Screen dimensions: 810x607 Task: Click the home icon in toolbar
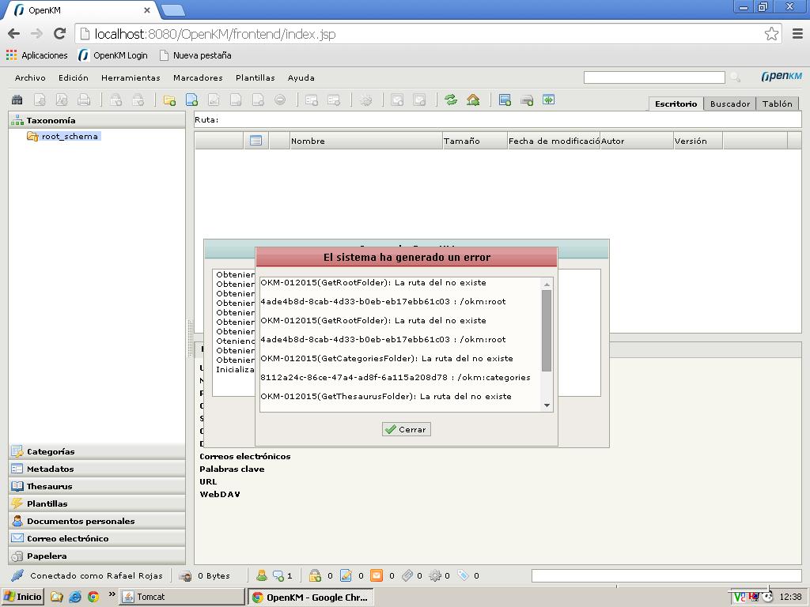point(473,100)
